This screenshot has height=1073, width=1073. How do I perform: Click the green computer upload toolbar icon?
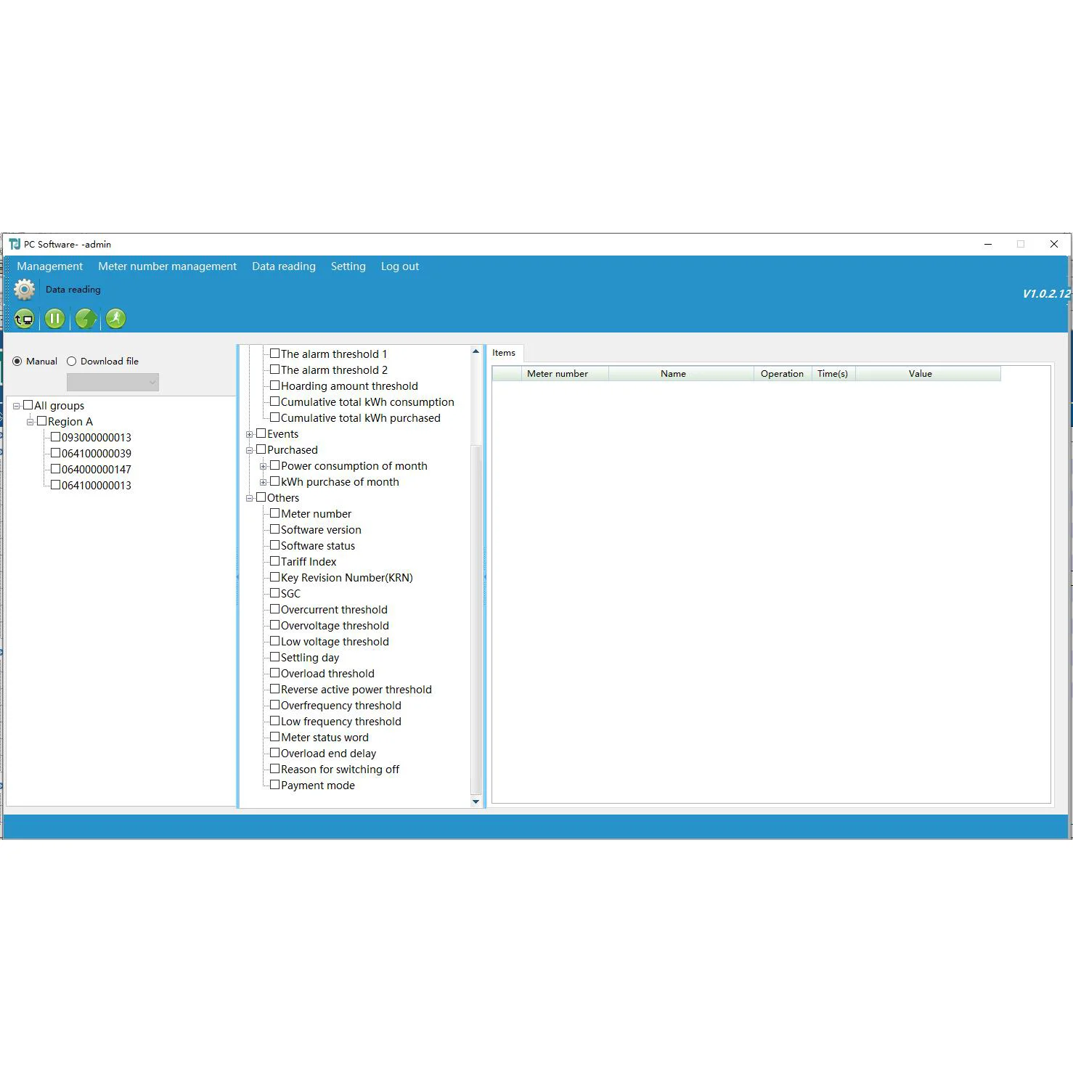tap(24, 319)
